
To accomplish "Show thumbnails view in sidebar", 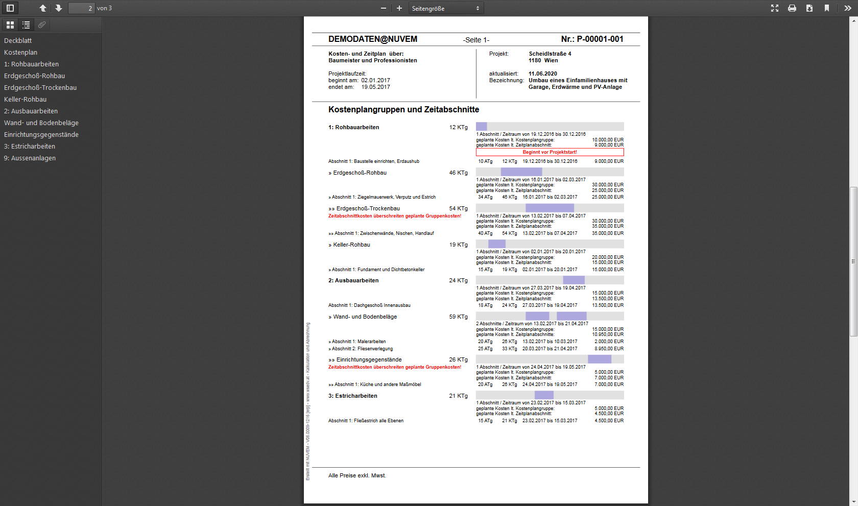I will coord(10,25).
